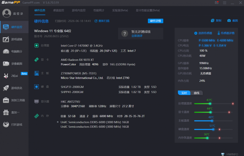Switch to 游戏内监控 tab
244x156 pixels.
pos(79,10)
